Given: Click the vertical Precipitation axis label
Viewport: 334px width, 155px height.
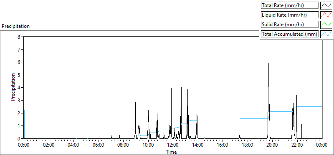Looking at the screenshot, I should tap(13, 87).
